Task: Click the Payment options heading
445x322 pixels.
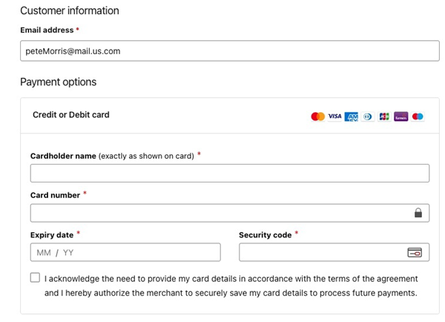Action: pyautogui.click(x=58, y=82)
